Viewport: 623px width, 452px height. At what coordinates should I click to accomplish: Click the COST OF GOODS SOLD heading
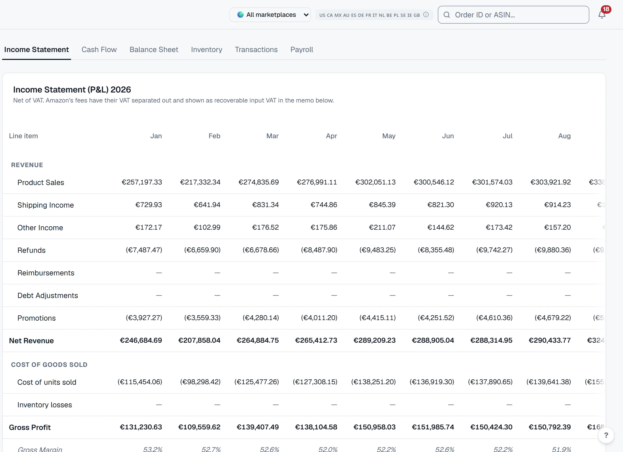click(49, 365)
